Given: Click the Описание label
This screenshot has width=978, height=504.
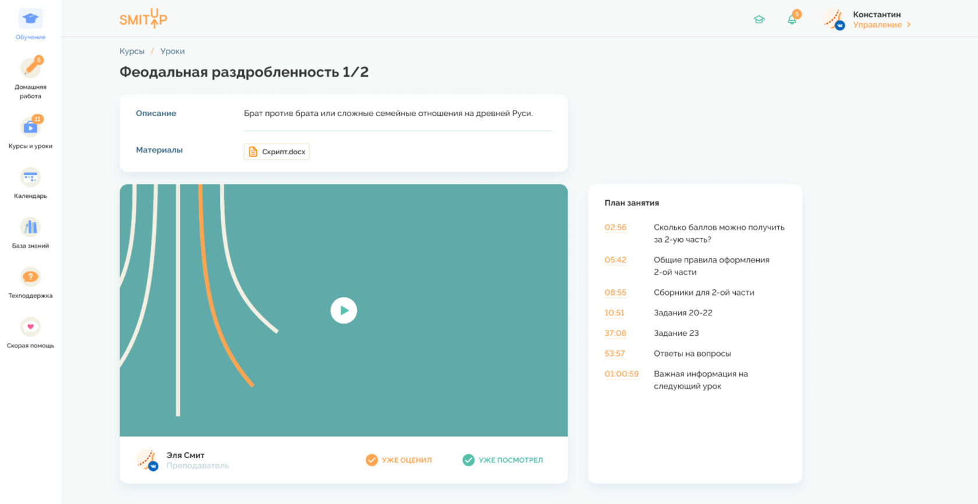Looking at the screenshot, I should click(x=156, y=113).
